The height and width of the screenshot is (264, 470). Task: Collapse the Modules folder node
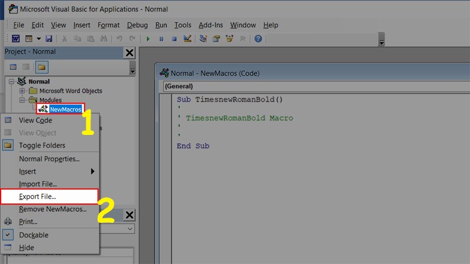coord(23,100)
